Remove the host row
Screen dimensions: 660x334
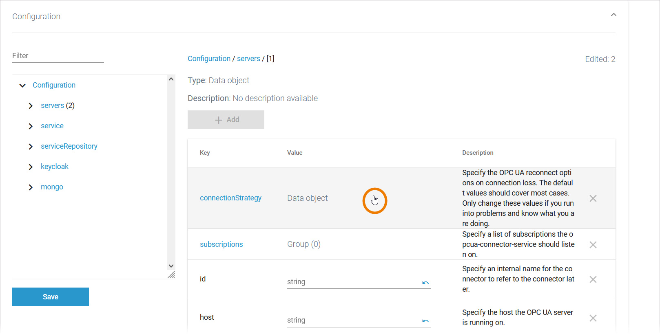(x=593, y=318)
